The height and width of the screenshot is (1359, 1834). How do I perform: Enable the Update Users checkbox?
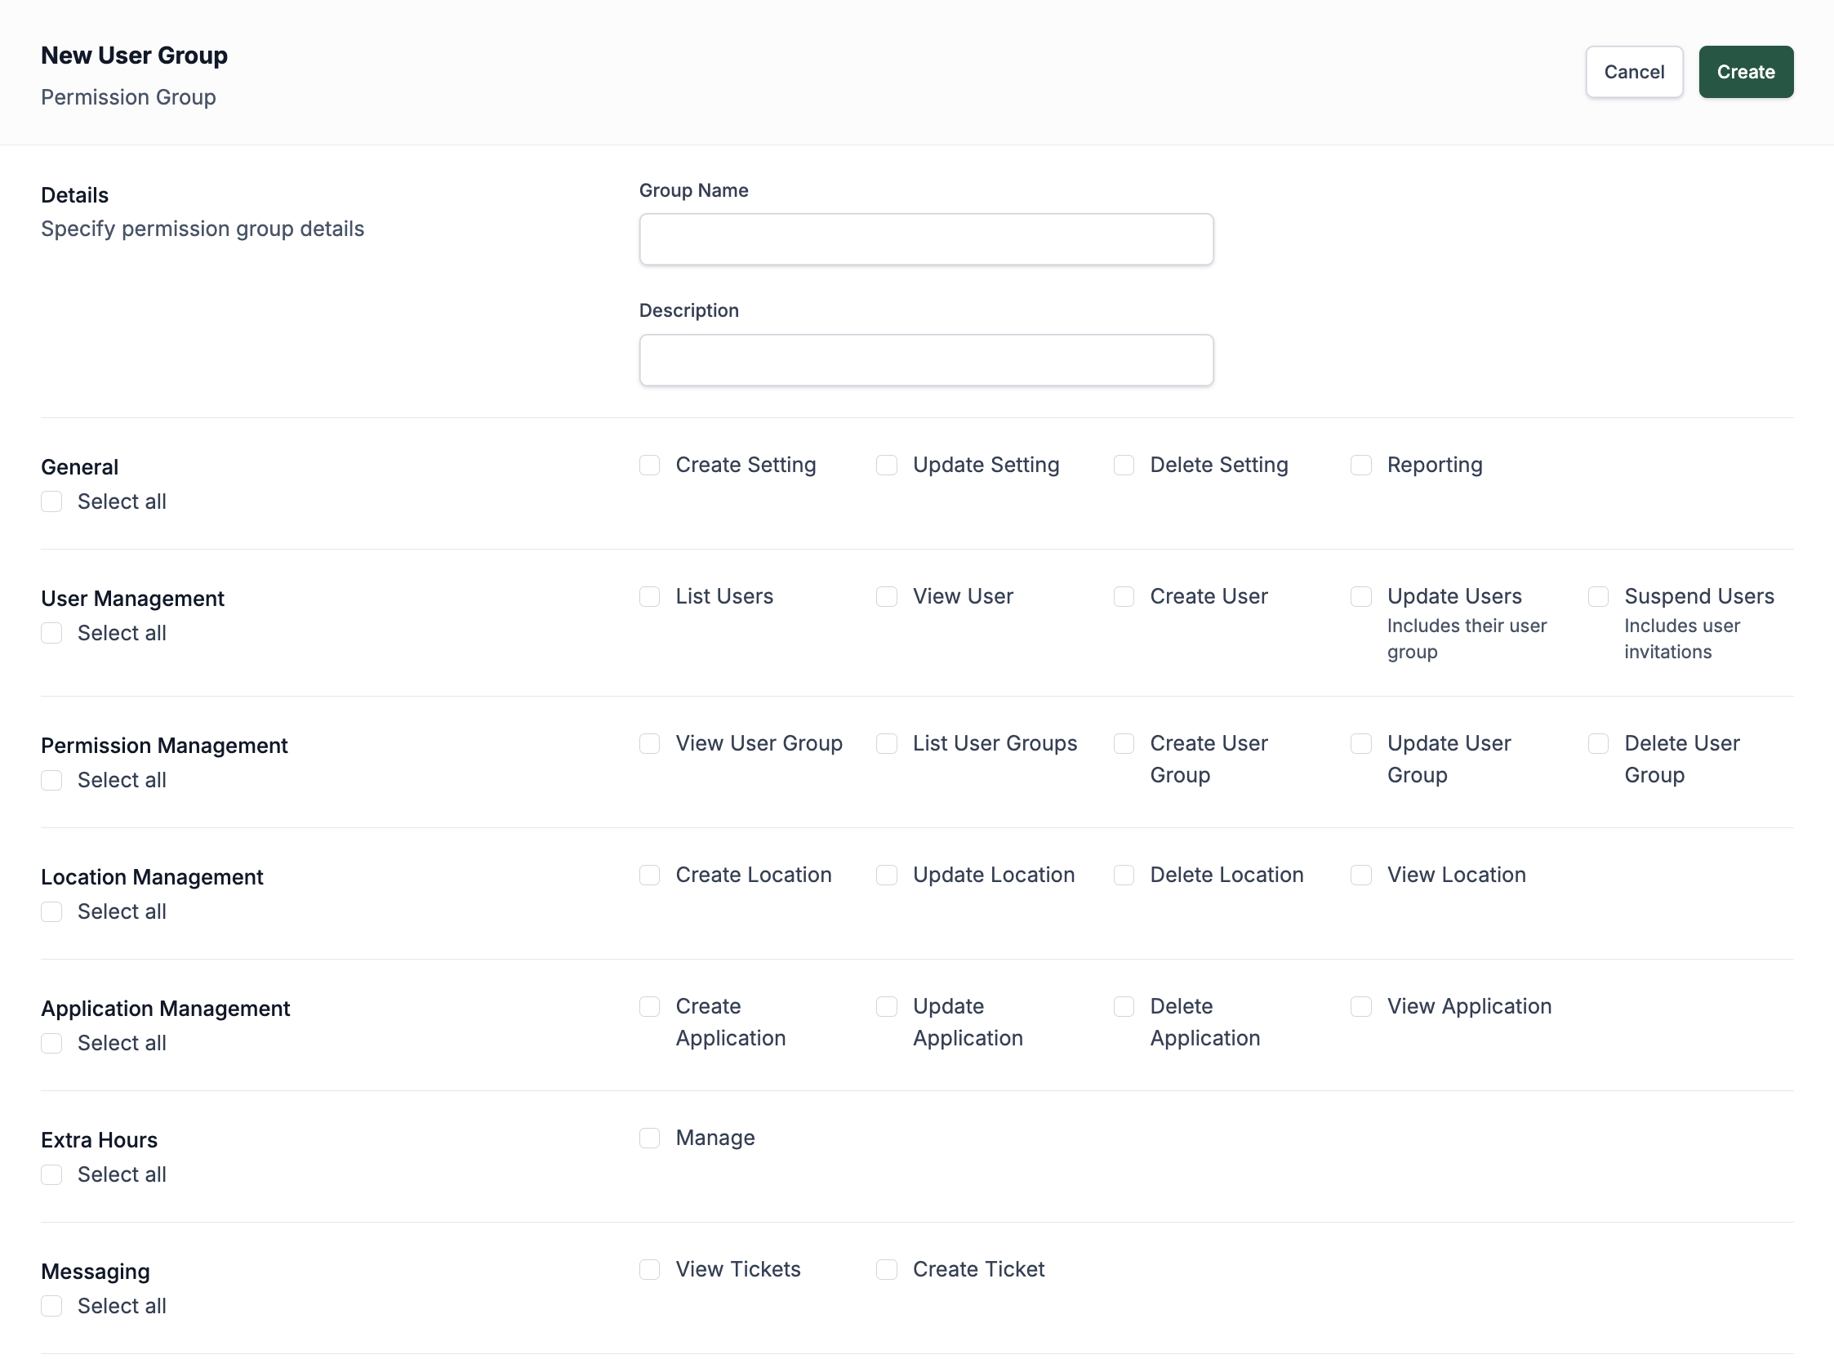[x=1361, y=596]
